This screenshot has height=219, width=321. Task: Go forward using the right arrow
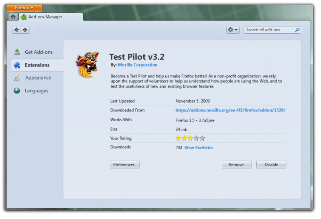[x=25, y=30]
